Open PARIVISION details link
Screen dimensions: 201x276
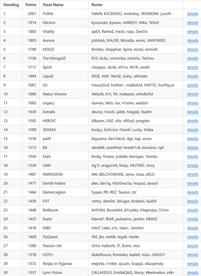(193, 175)
